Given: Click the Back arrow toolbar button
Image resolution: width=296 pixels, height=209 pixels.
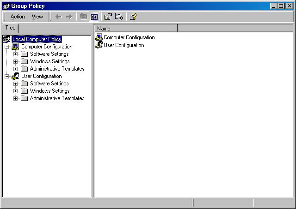Looking at the screenshot, I should [x=59, y=17].
